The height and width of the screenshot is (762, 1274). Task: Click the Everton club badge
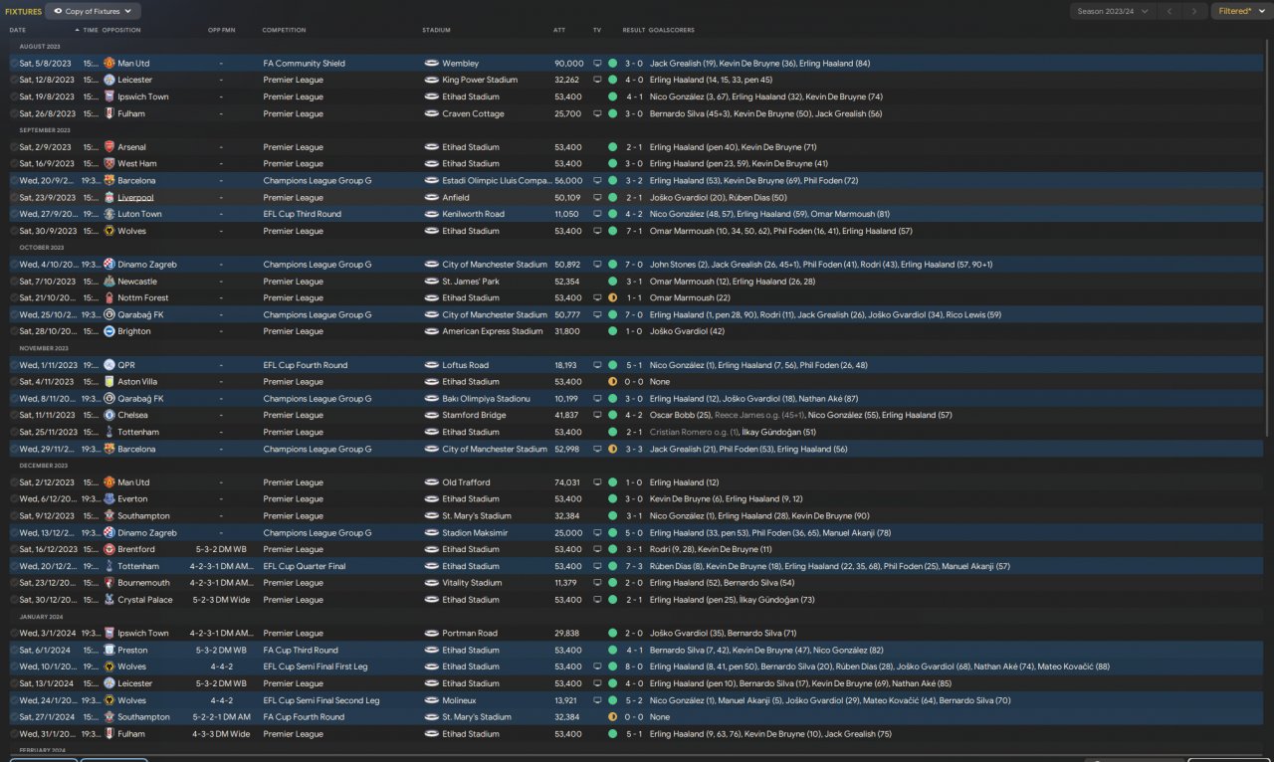pos(109,499)
